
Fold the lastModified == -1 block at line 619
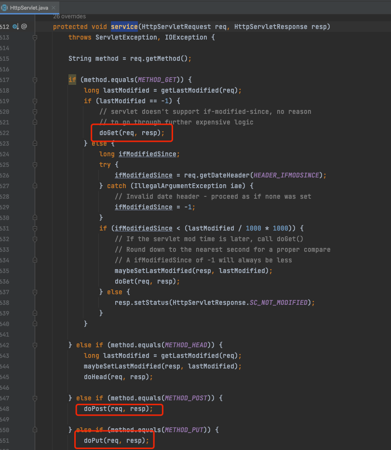click(35, 101)
